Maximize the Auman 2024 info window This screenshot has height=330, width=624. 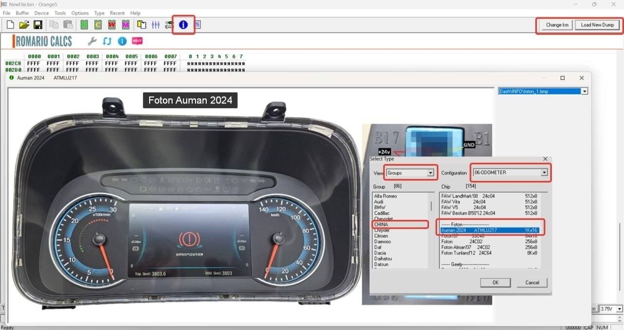[x=562, y=78]
